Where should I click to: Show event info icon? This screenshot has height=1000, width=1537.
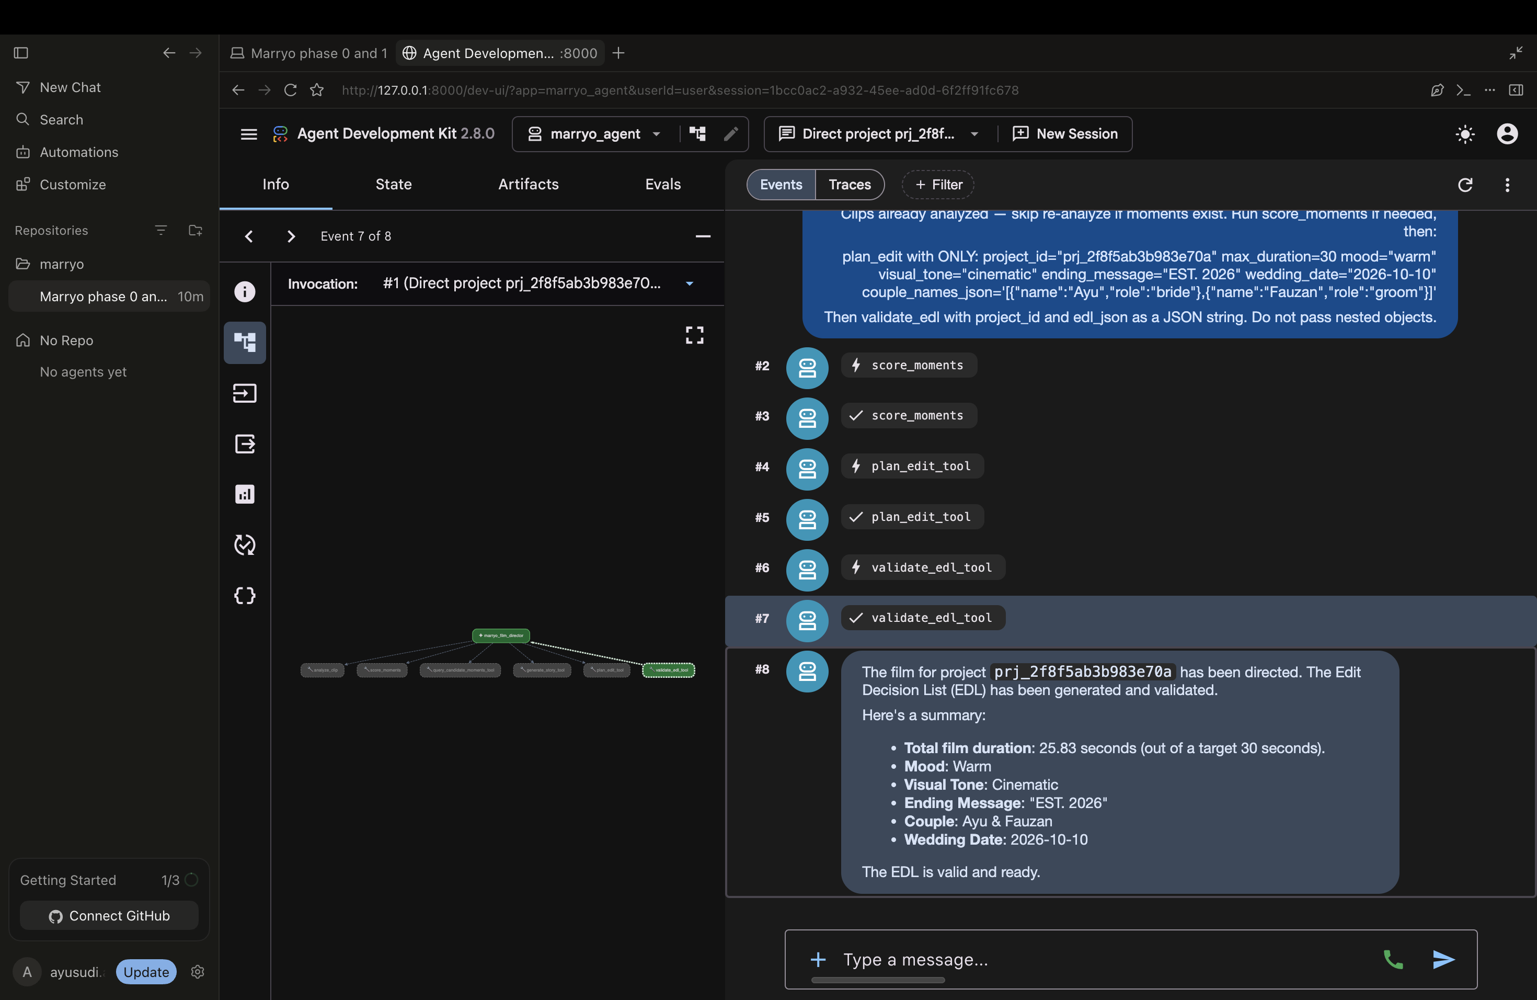[245, 291]
